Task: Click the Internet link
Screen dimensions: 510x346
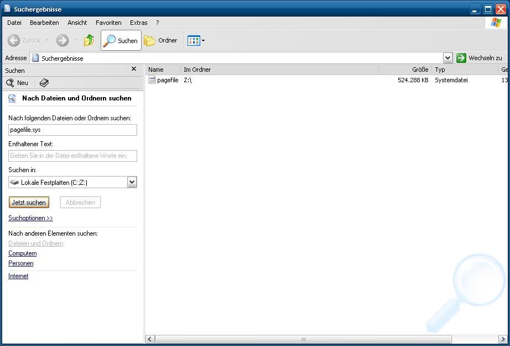Action: click(x=18, y=276)
